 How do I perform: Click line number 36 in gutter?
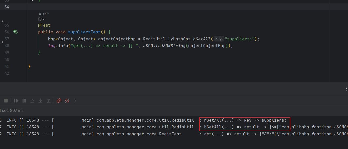tap(7, 32)
